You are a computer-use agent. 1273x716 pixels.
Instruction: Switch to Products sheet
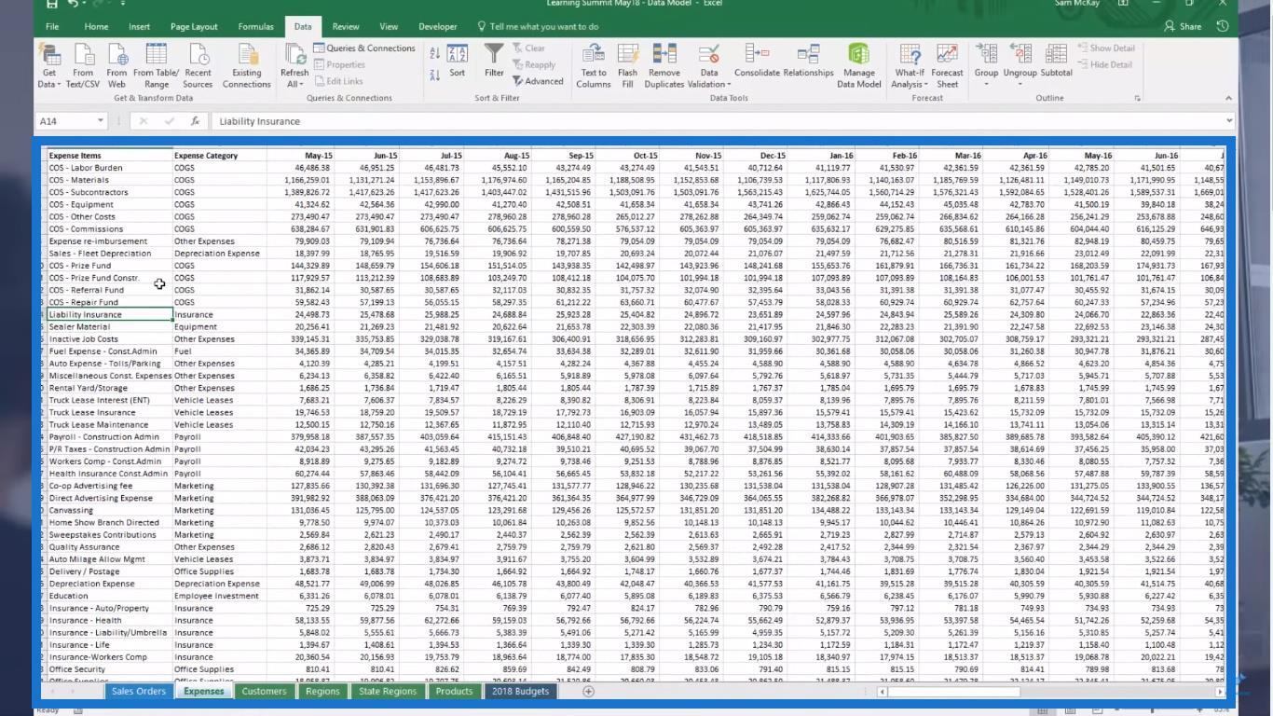coord(454,692)
